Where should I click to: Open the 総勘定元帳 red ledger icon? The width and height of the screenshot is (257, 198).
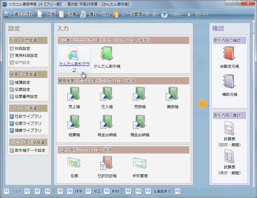pos(229,53)
